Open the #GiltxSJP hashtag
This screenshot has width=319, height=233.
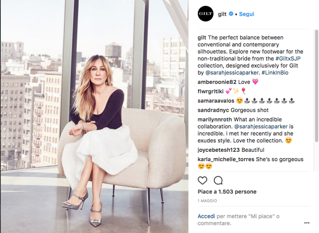pyautogui.click(x=288, y=59)
